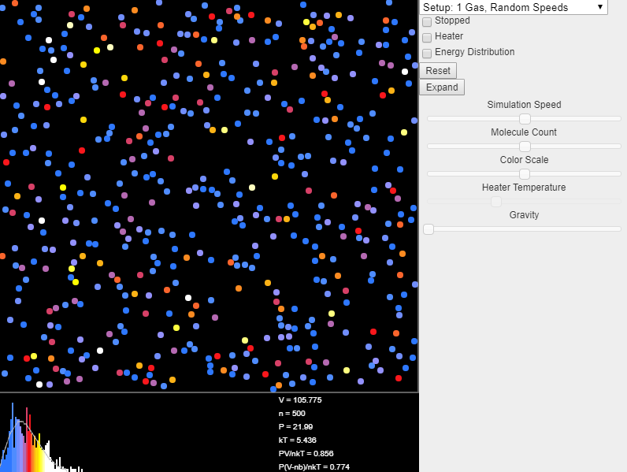
Task: Click the P = 21.99 pressure readout
Action: [x=295, y=427]
